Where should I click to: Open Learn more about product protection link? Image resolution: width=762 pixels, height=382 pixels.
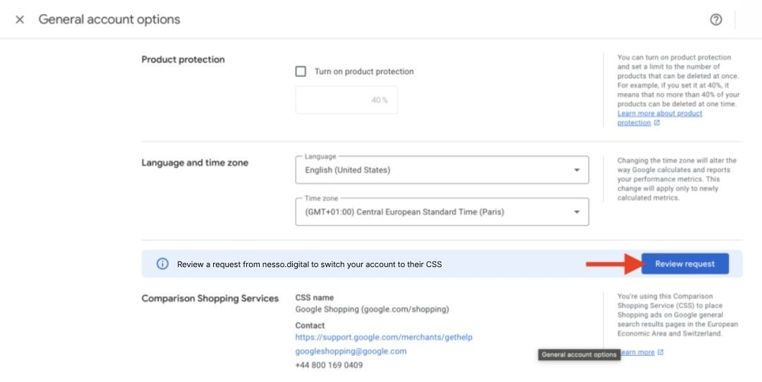pyautogui.click(x=660, y=113)
